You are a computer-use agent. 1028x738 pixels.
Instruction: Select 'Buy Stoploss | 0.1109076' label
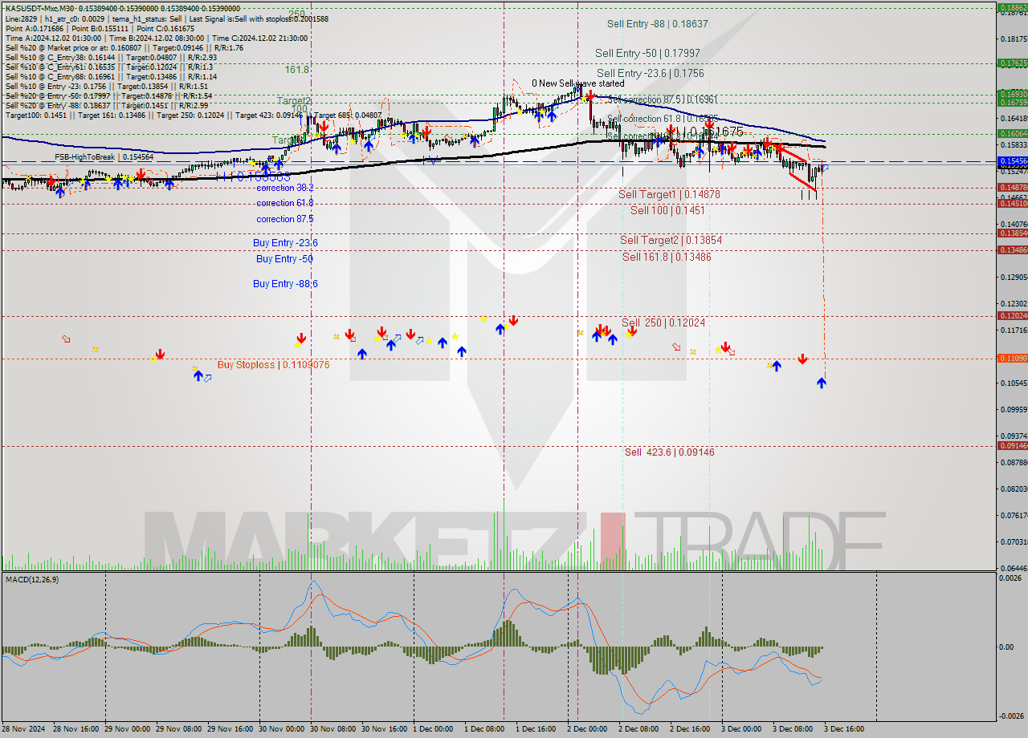click(273, 364)
